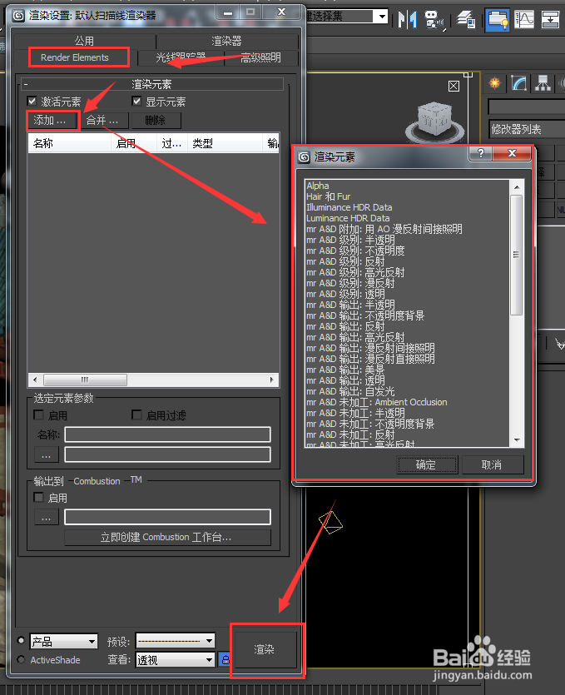Click the 添加 button

pyautogui.click(x=52, y=120)
